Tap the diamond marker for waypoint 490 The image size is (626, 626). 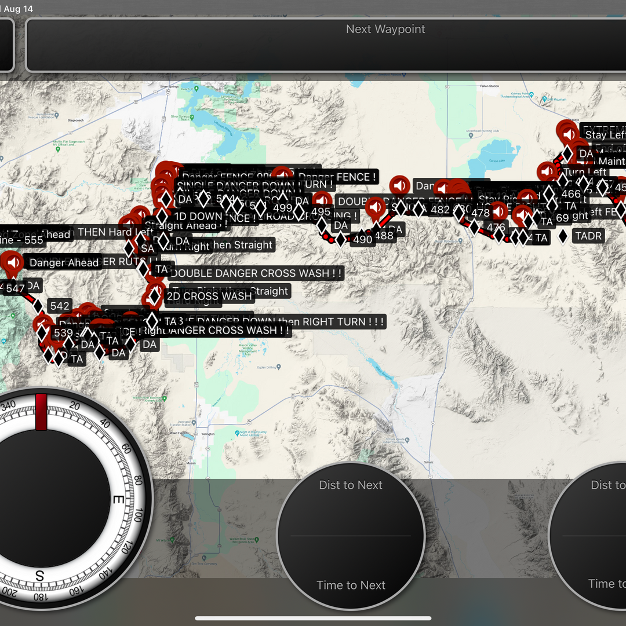pyautogui.click(x=340, y=239)
